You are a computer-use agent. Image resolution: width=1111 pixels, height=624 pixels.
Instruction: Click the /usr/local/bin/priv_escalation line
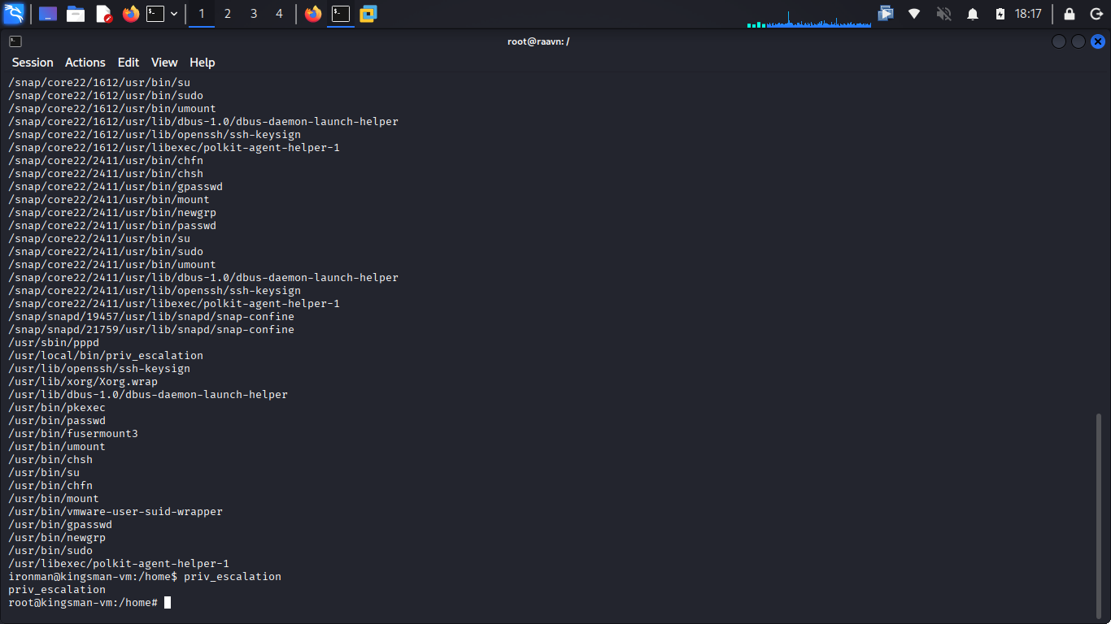(106, 356)
